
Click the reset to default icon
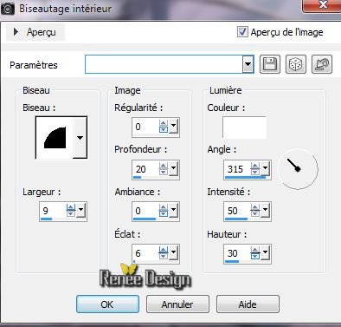[x=322, y=64]
